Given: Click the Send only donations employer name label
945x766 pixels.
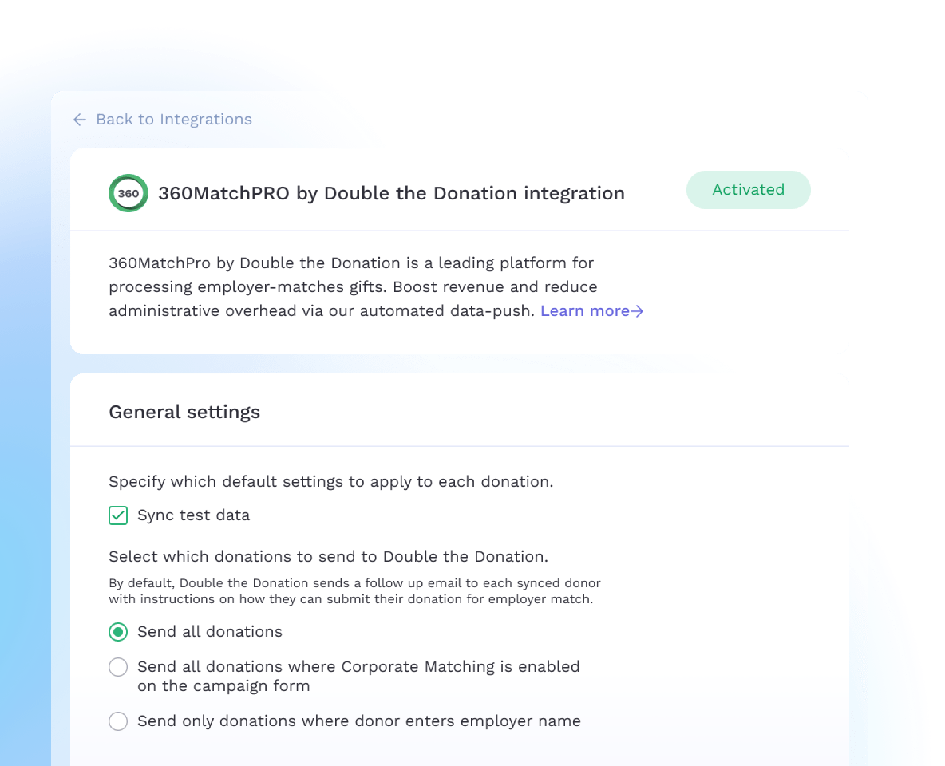Looking at the screenshot, I should pyautogui.click(x=359, y=721).
